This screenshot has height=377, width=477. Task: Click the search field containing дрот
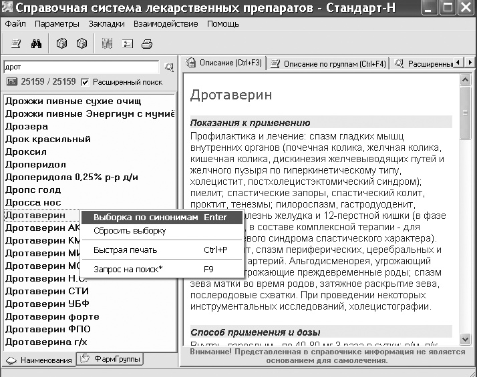click(80, 67)
